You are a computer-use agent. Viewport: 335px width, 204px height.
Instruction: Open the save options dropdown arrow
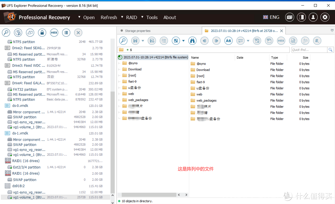[143, 41]
